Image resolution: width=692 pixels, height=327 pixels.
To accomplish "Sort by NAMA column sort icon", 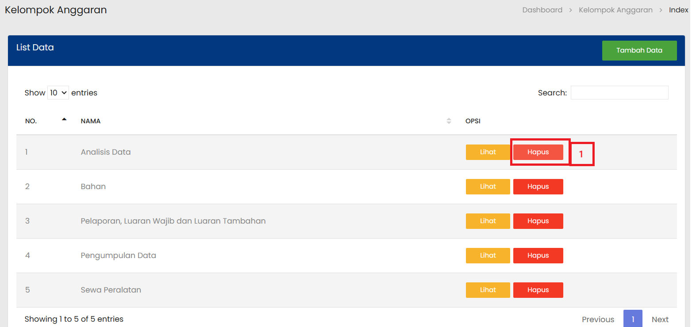I will [449, 121].
